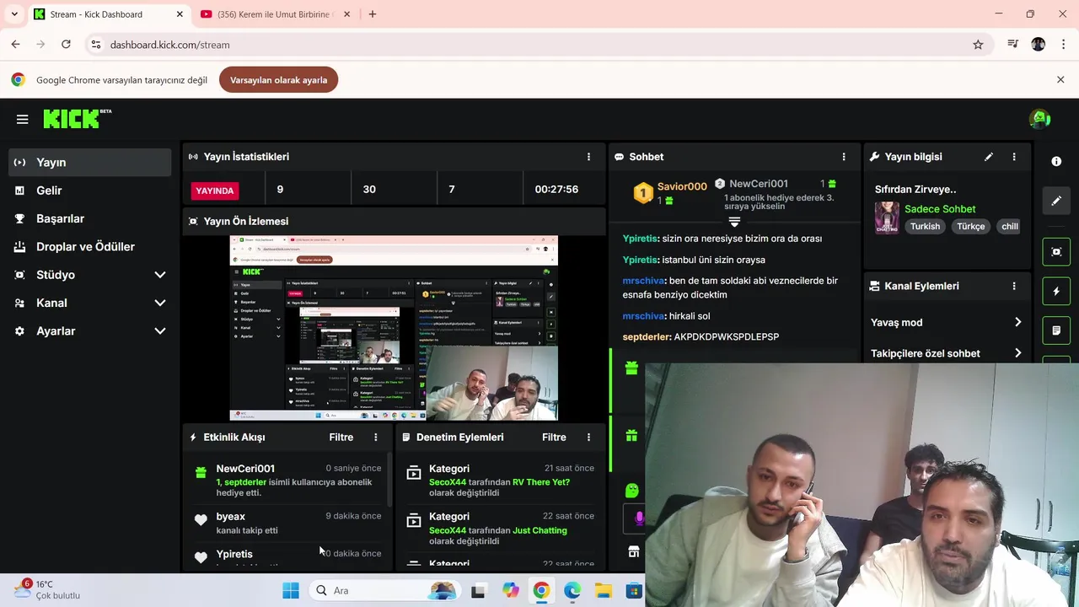Open Kanal Eylemleri three-dot menu
Image resolution: width=1079 pixels, height=607 pixels.
click(x=1014, y=286)
